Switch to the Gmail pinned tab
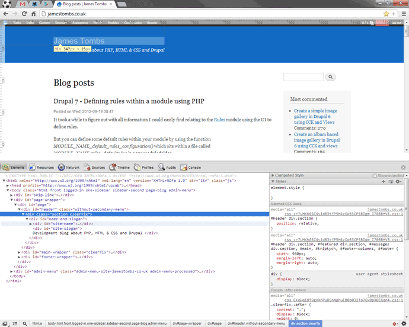 click(x=23, y=4)
